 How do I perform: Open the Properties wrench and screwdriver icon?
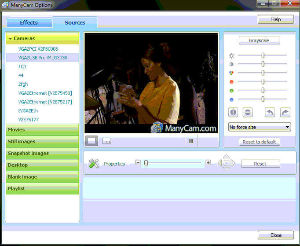94,164
